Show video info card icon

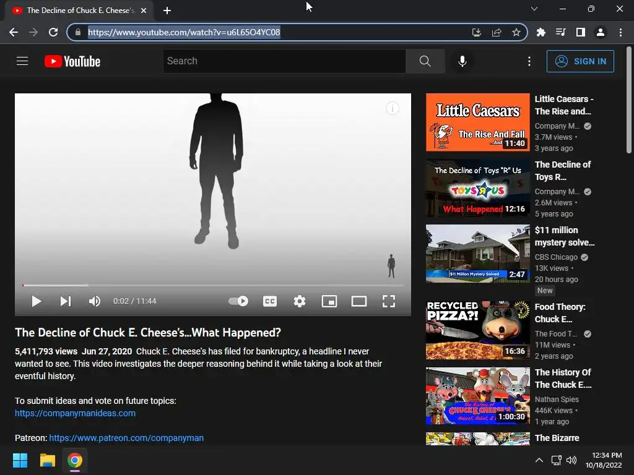392,108
